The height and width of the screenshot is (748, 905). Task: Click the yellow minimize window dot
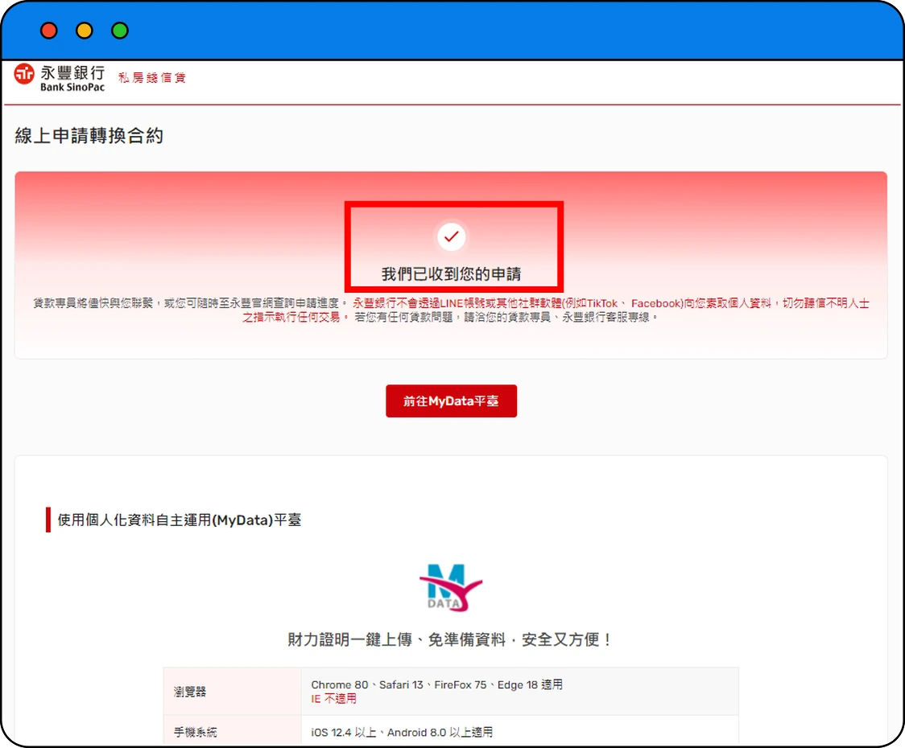point(85,31)
